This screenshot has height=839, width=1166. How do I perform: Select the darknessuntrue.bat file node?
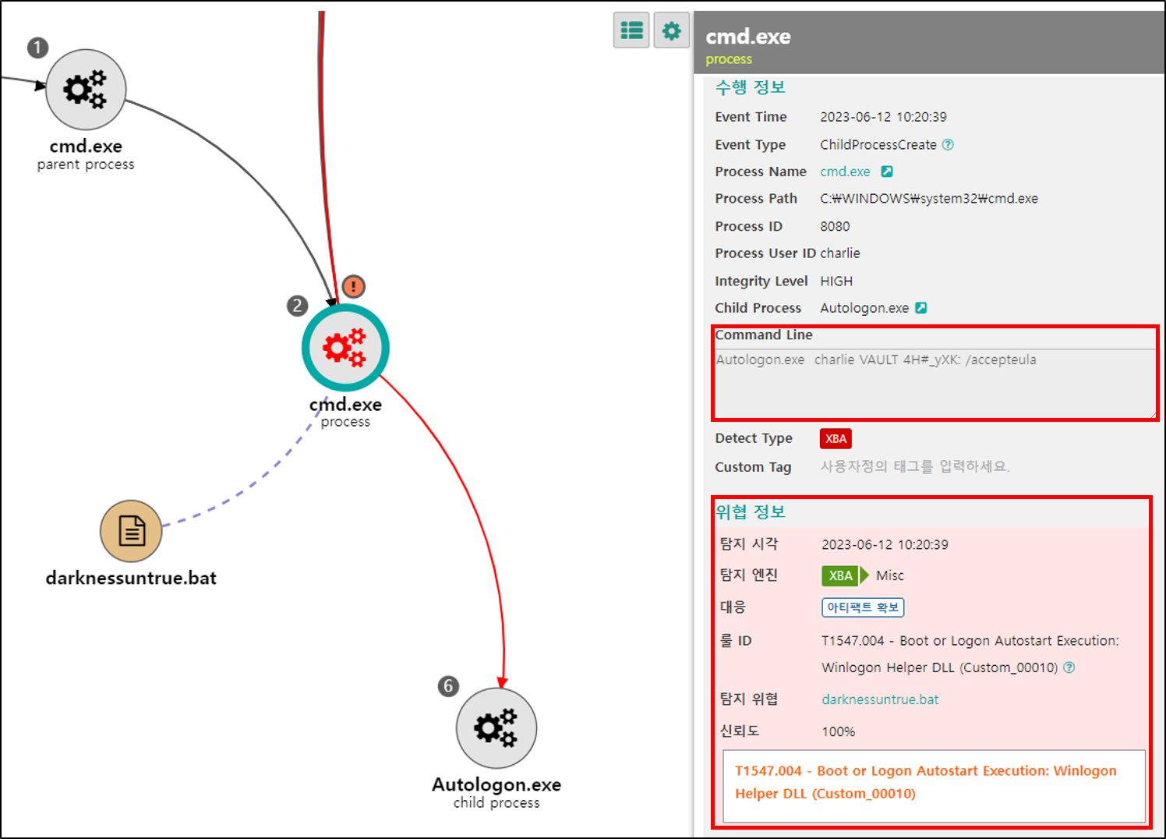point(131,531)
